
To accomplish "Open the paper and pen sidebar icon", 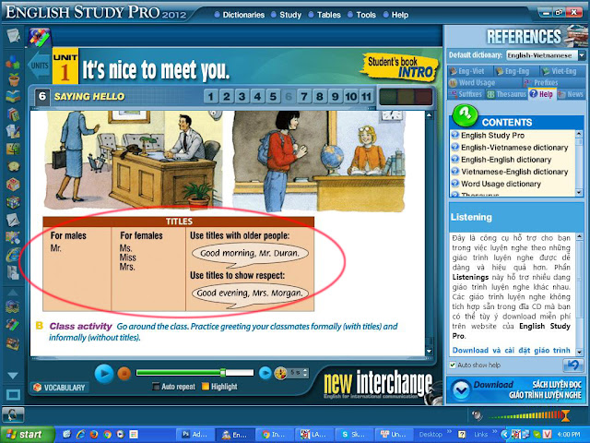I will tap(13, 220).
